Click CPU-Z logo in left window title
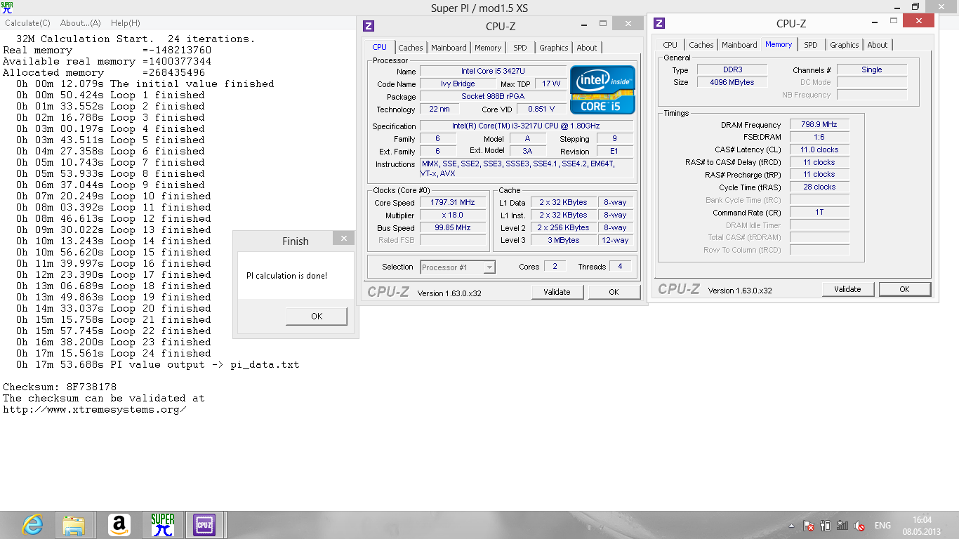The height and width of the screenshot is (539, 959). tap(369, 26)
